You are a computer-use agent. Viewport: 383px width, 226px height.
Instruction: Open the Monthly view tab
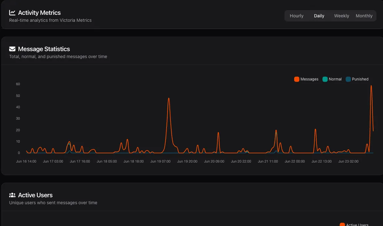point(364,16)
